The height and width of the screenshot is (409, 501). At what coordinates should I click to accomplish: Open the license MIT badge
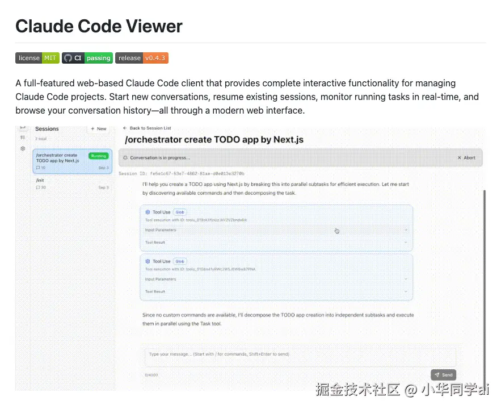pos(37,58)
